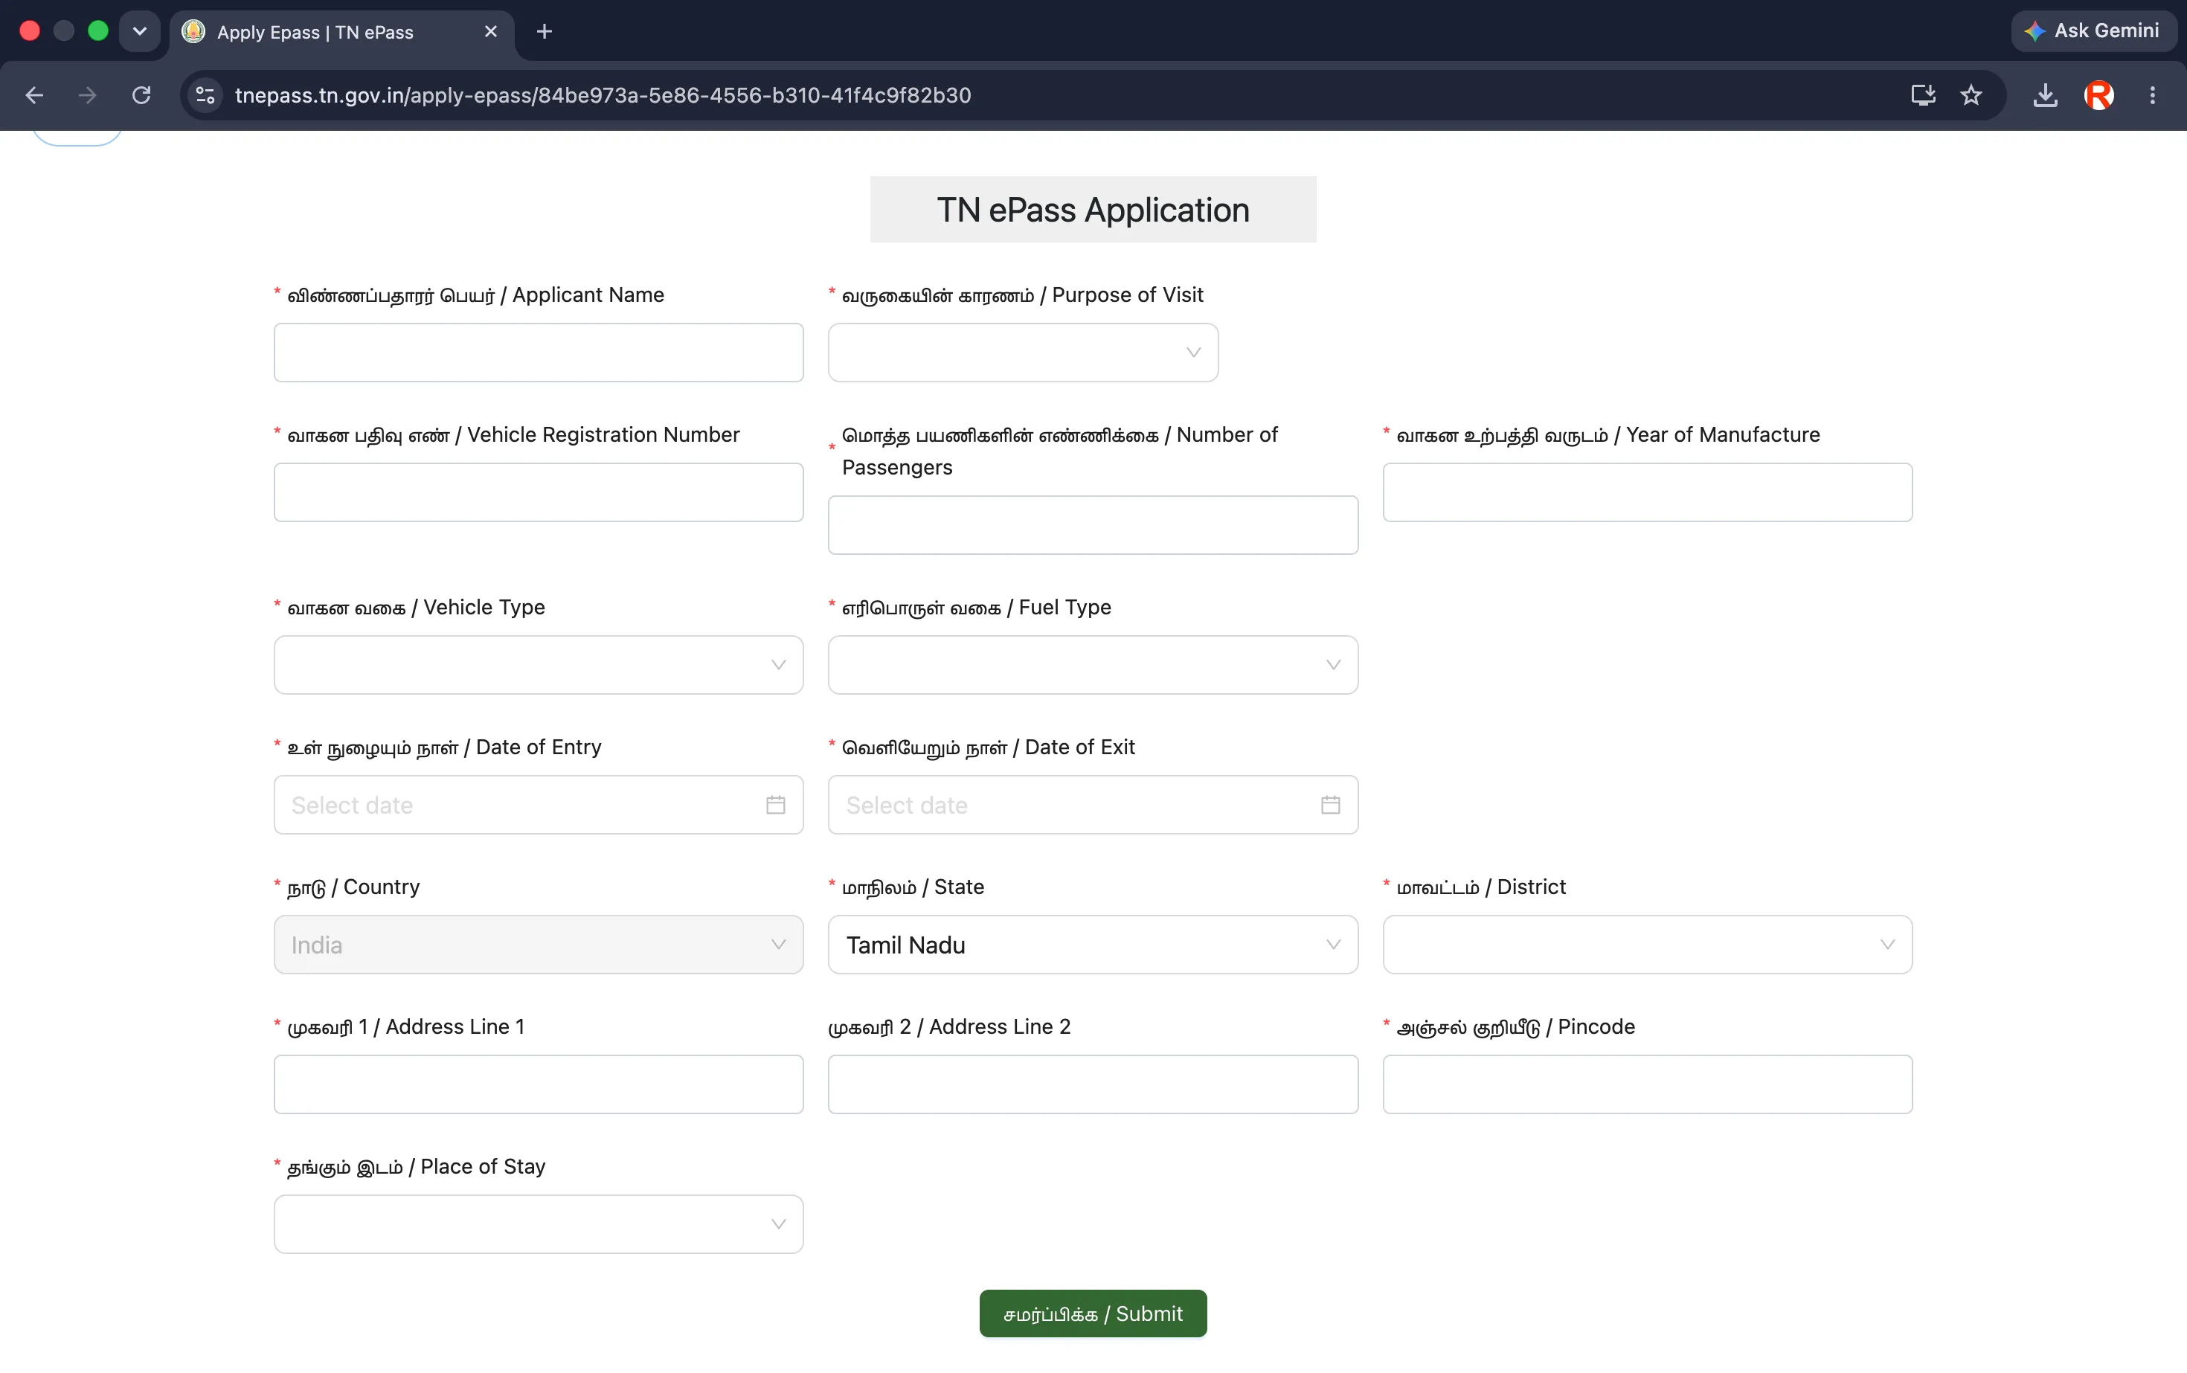Click the Year of Manufacture label

click(x=1608, y=435)
